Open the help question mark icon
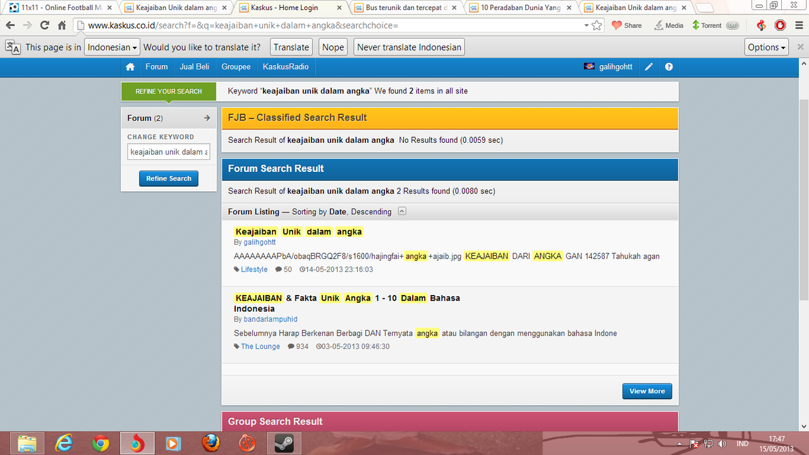809x455 pixels. 669,67
